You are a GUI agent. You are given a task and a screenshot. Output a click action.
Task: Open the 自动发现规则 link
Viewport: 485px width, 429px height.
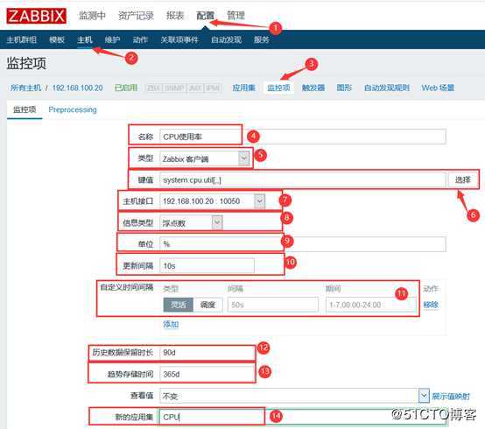click(x=387, y=88)
